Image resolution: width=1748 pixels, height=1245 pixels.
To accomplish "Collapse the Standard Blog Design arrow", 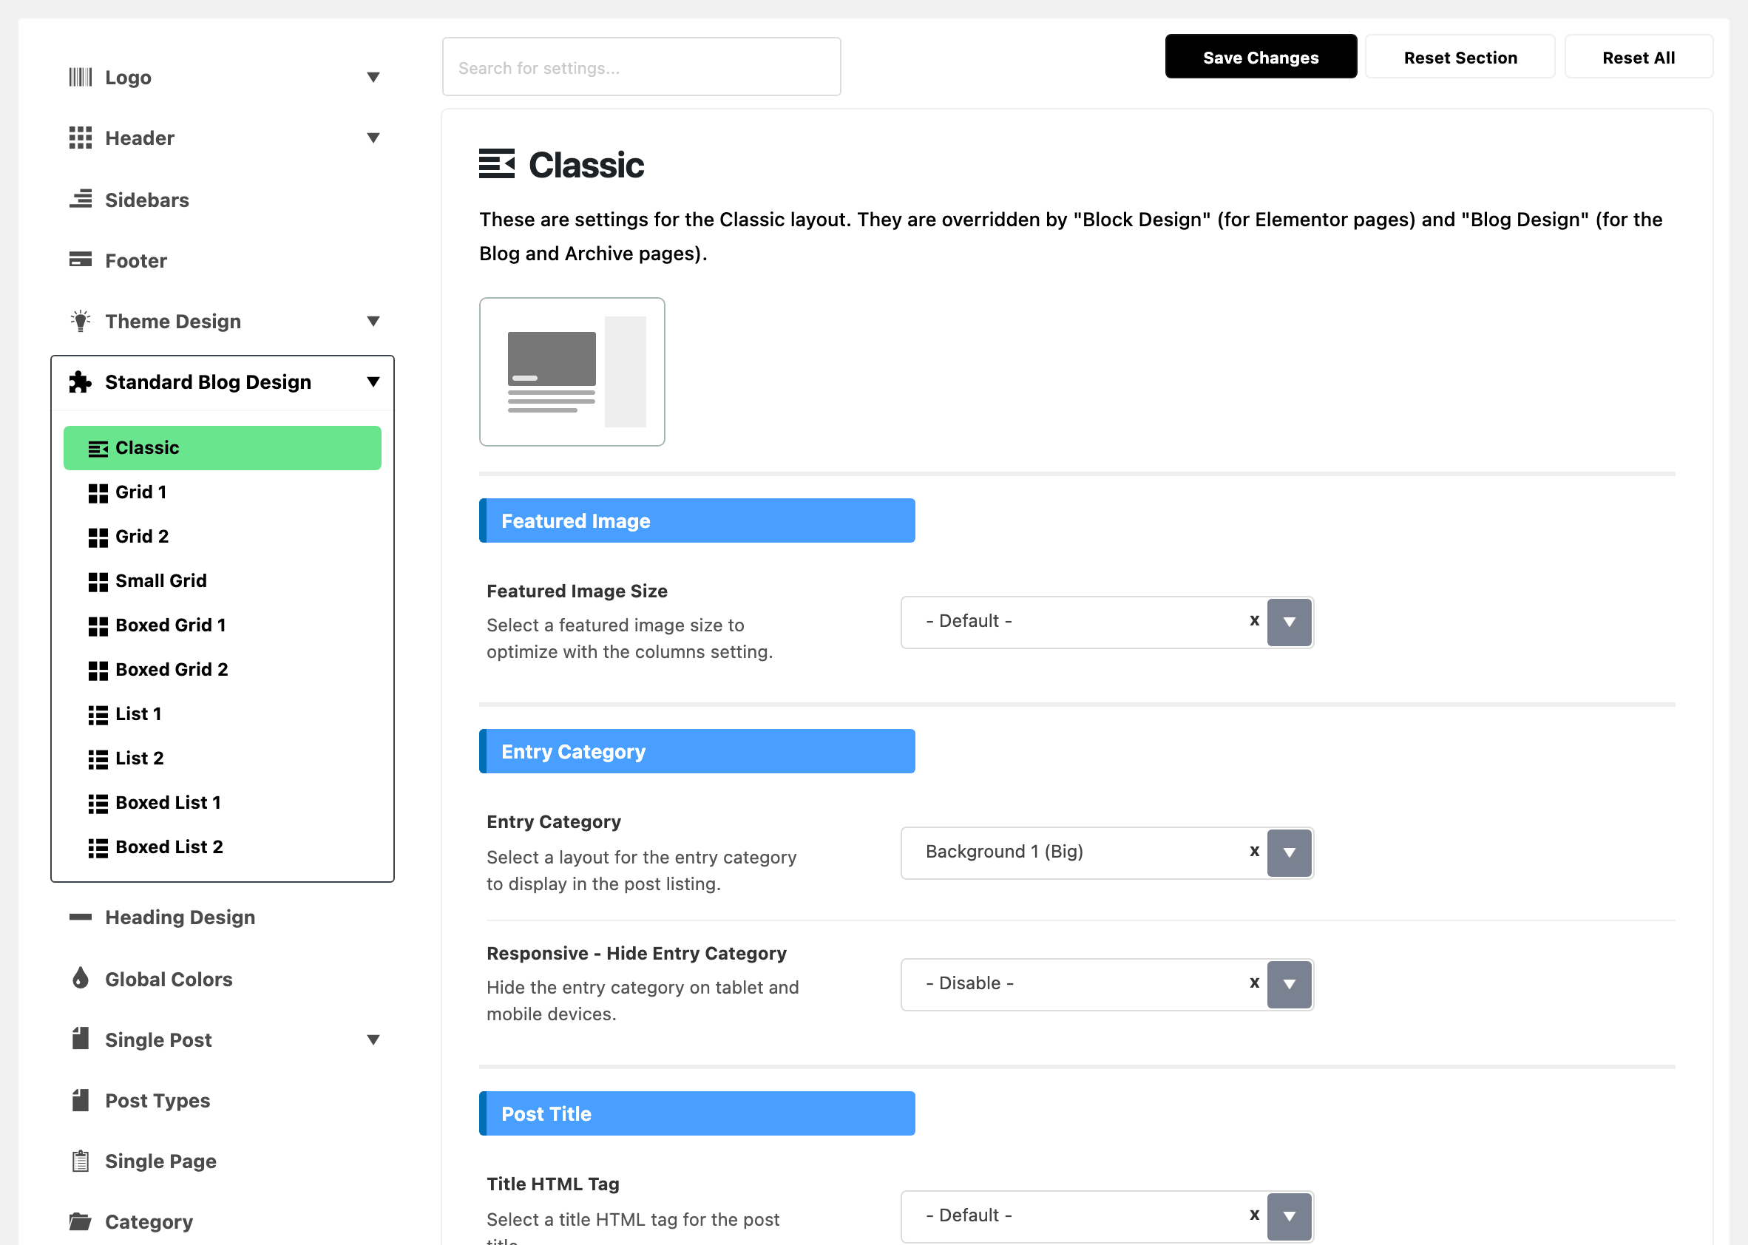I will [x=373, y=381].
